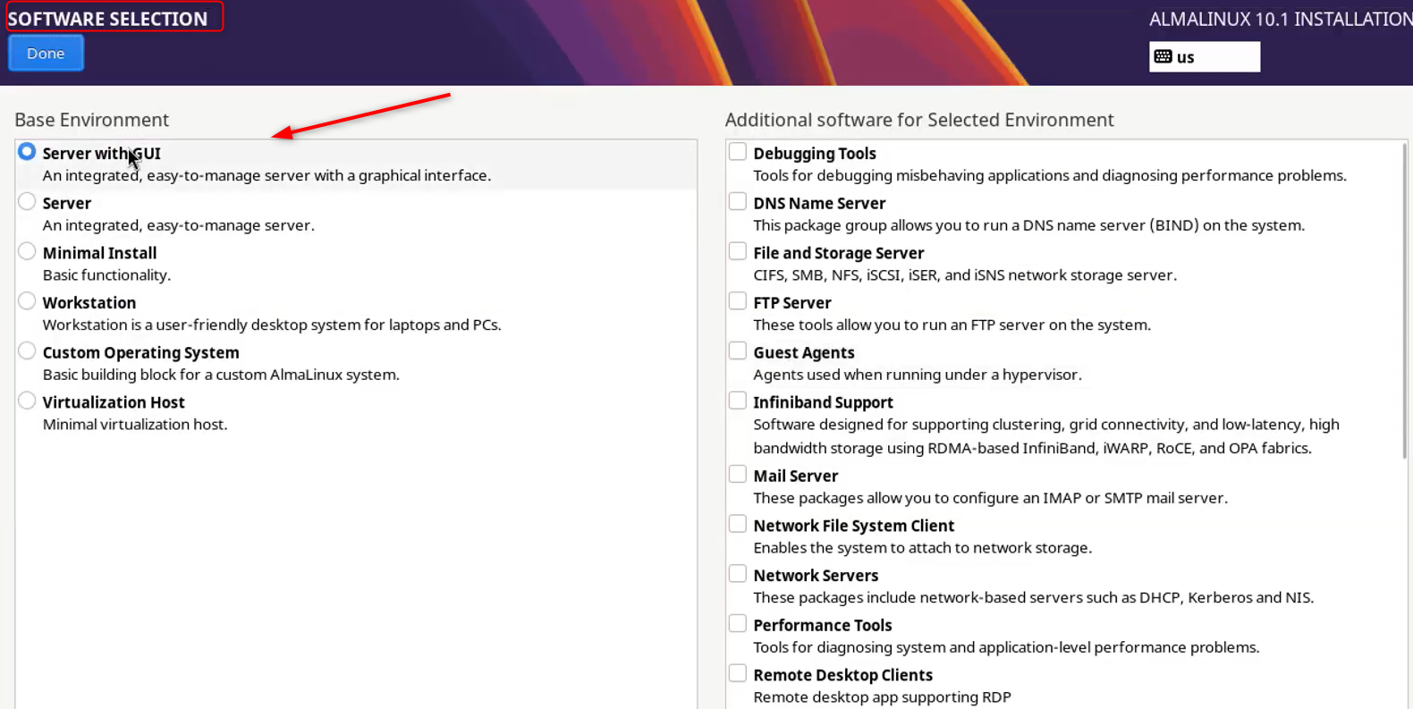The image size is (1413, 709).
Task: Click the 'Virtualization Host' label text
Action: (x=114, y=402)
